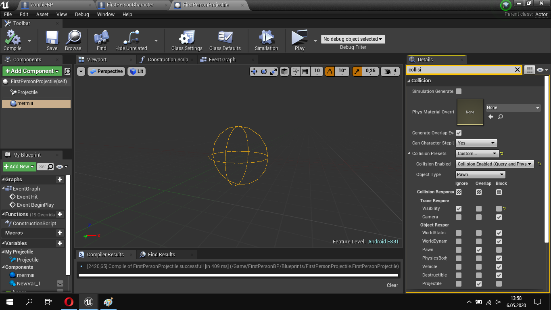This screenshot has height=310, width=551.
Task: Open Class Defaults
Action: click(225, 41)
